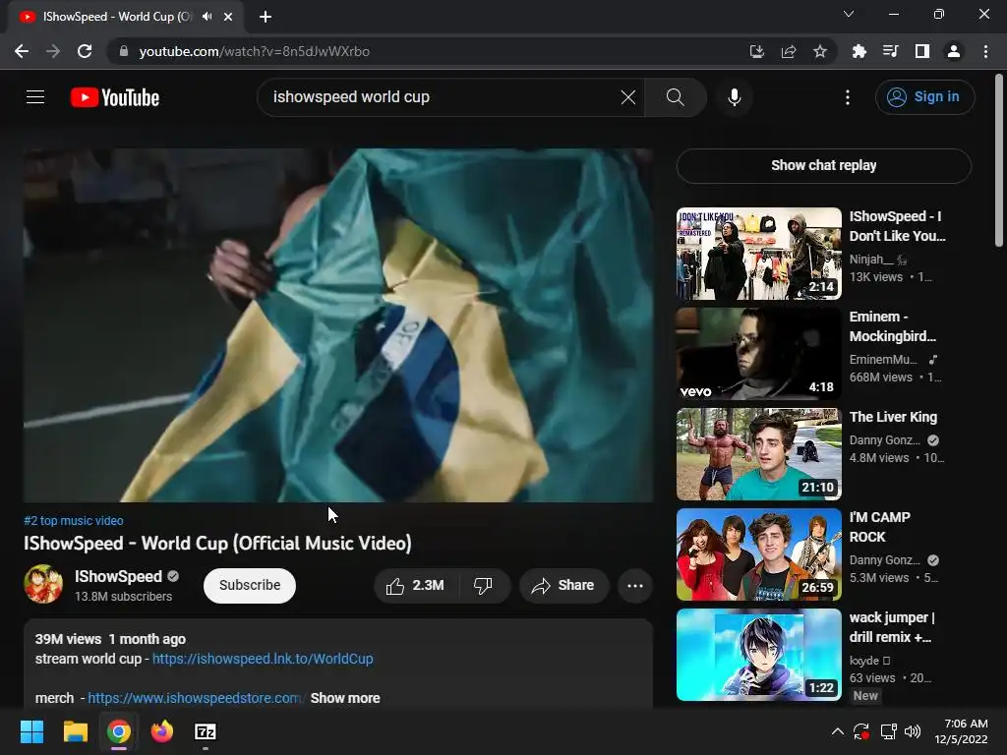The width and height of the screenshot is (1007, 755).
Task: Open media controls icon in toolbar
Action: [890, 51]
